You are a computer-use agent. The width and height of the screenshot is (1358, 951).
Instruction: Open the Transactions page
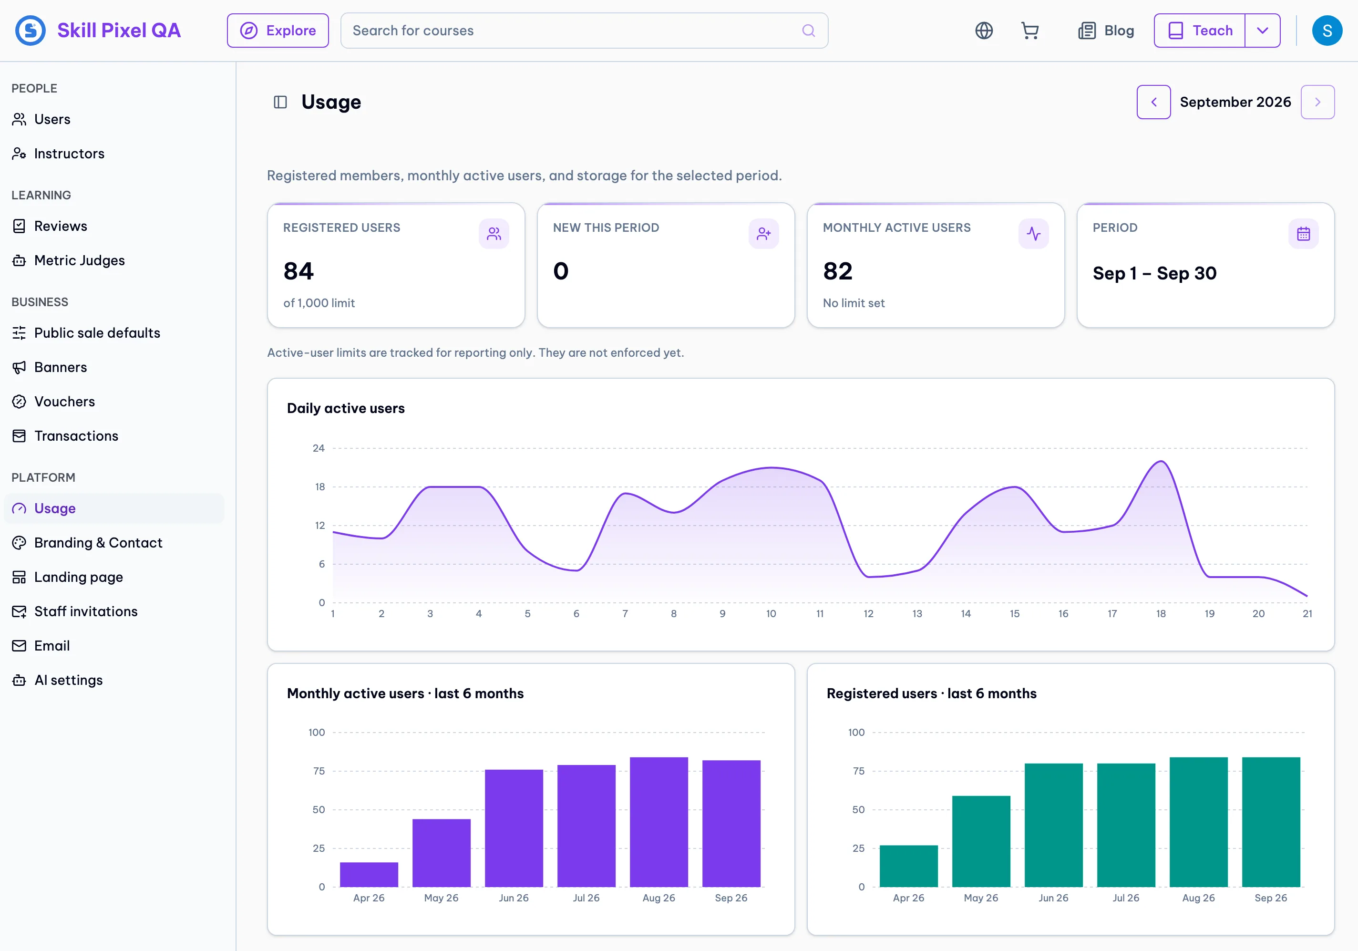pyautogui.click(x=113, y=436)
